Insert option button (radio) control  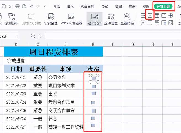pos(171,15)
